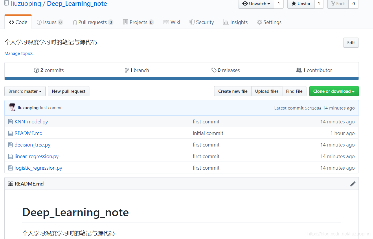Open the Projects tab

click(x=138, y=22)
